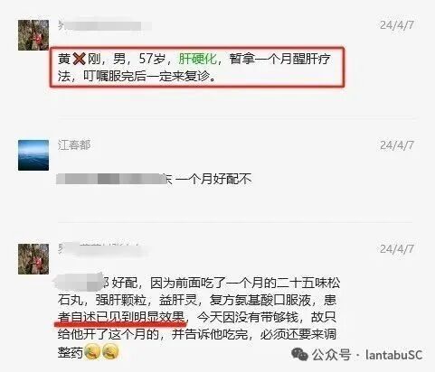Select the sender name 江春都
This screenshot has height=372, width=435.
74,145
